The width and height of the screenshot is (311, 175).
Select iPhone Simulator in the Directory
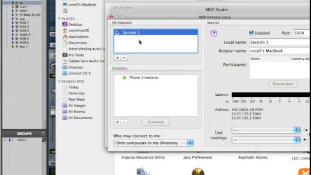pyautogui.click(x=143, y=77)
